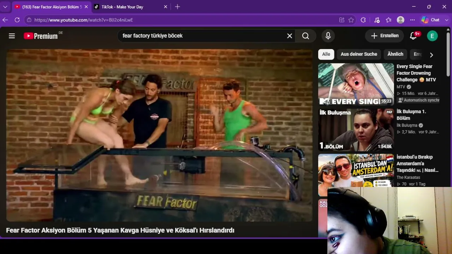The height and width of the screenshot is (254, 452).
Task: Open the İlk Buluşma 1. Bölüm title link
Action: click(412, 115)
